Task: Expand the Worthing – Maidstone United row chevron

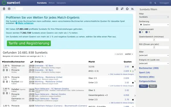Action: click(x=135, y=81)
